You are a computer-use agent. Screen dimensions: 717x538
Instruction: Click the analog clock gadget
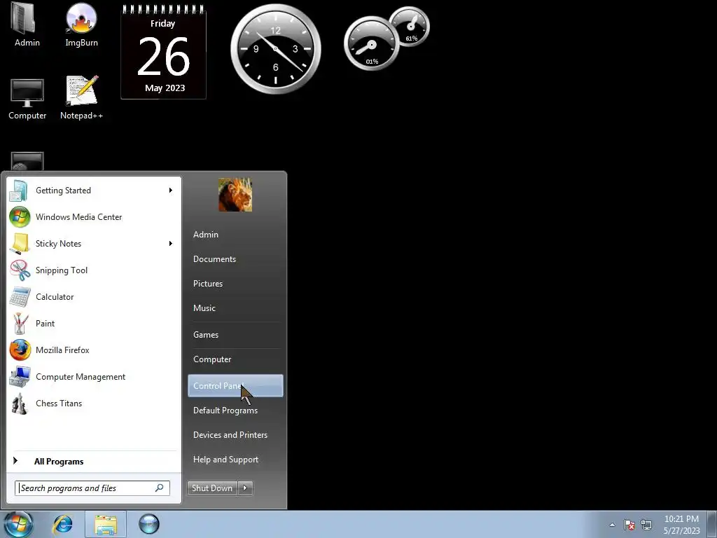tap(276, 49)
